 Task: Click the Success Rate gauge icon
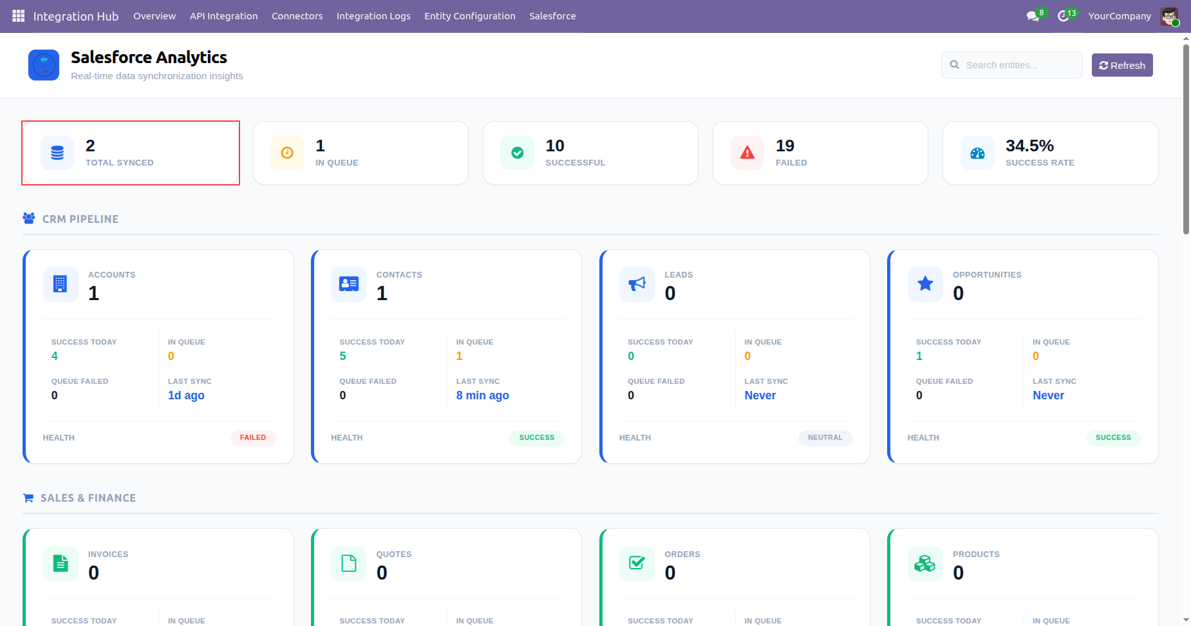977,153
